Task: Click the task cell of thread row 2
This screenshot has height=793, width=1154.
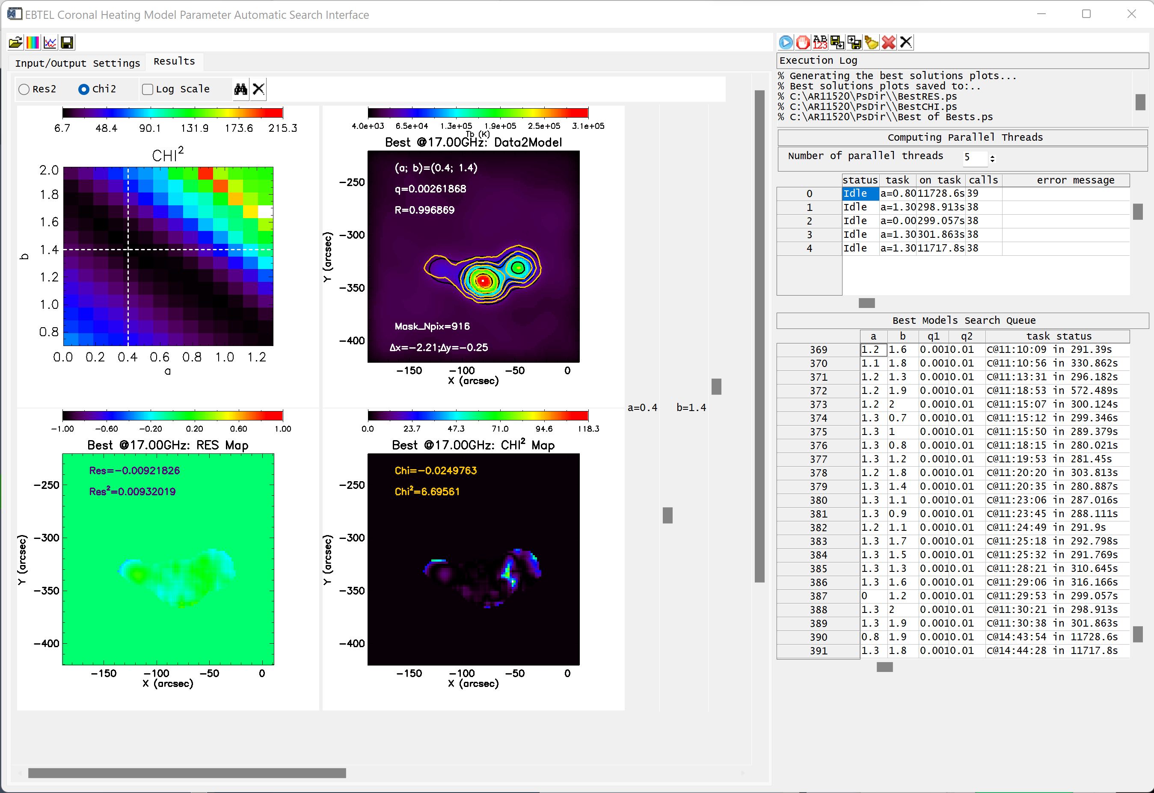Action: point(898,221)
